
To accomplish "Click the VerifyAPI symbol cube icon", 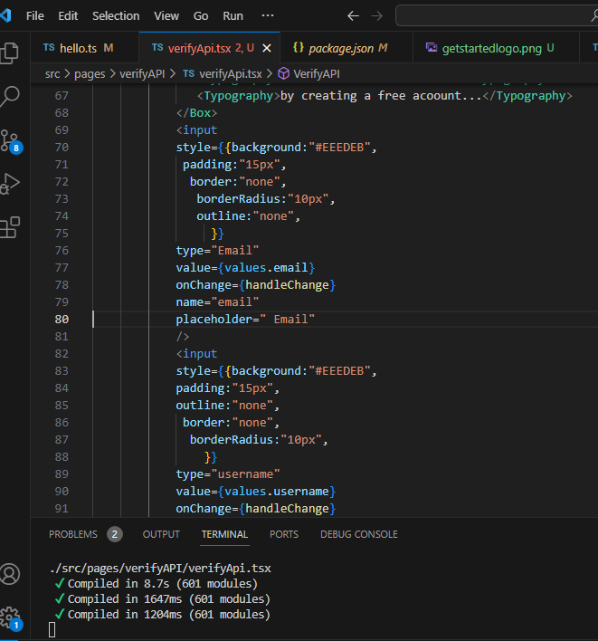I will pos(283,74).
